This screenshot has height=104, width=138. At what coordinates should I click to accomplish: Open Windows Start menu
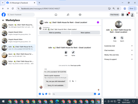click(3, 101)
